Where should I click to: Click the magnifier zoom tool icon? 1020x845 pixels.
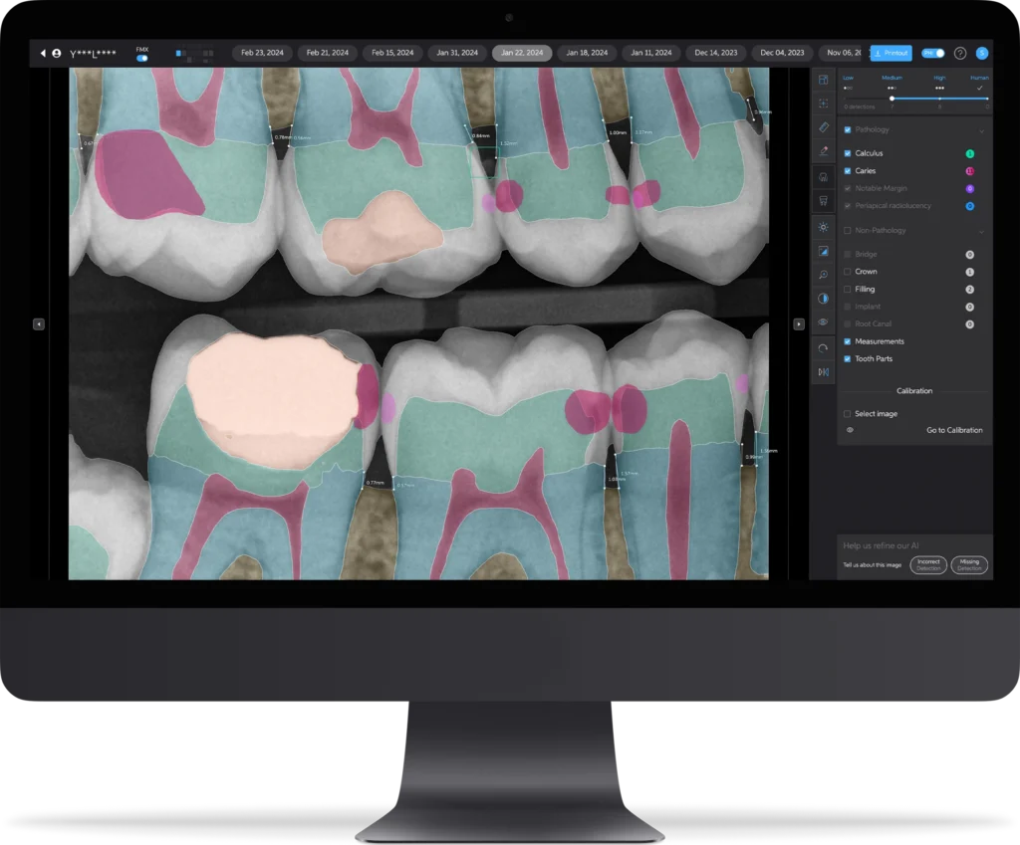[x=823, y=275]
